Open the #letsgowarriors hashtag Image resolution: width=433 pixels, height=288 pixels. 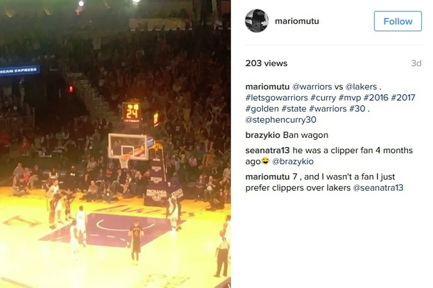[x=276, y=98]
